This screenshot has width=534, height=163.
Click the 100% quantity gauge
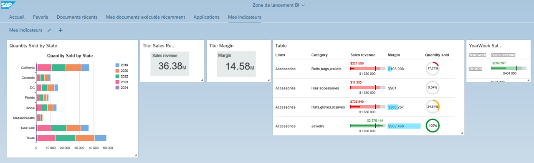pos(433,126)
